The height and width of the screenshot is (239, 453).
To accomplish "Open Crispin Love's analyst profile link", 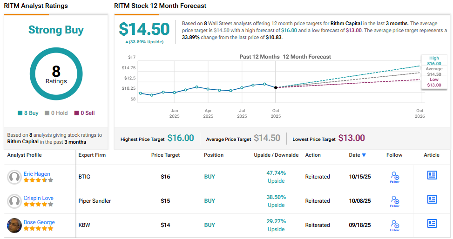I will (x=39, y=198).
